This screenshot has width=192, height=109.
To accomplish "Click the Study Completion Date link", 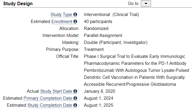I will pyautogui.click(x=50, y=105).
